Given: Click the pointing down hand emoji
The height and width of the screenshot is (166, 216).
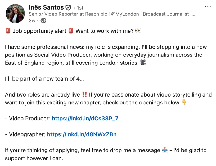Looking at the screenshot, I should [184, 103].
